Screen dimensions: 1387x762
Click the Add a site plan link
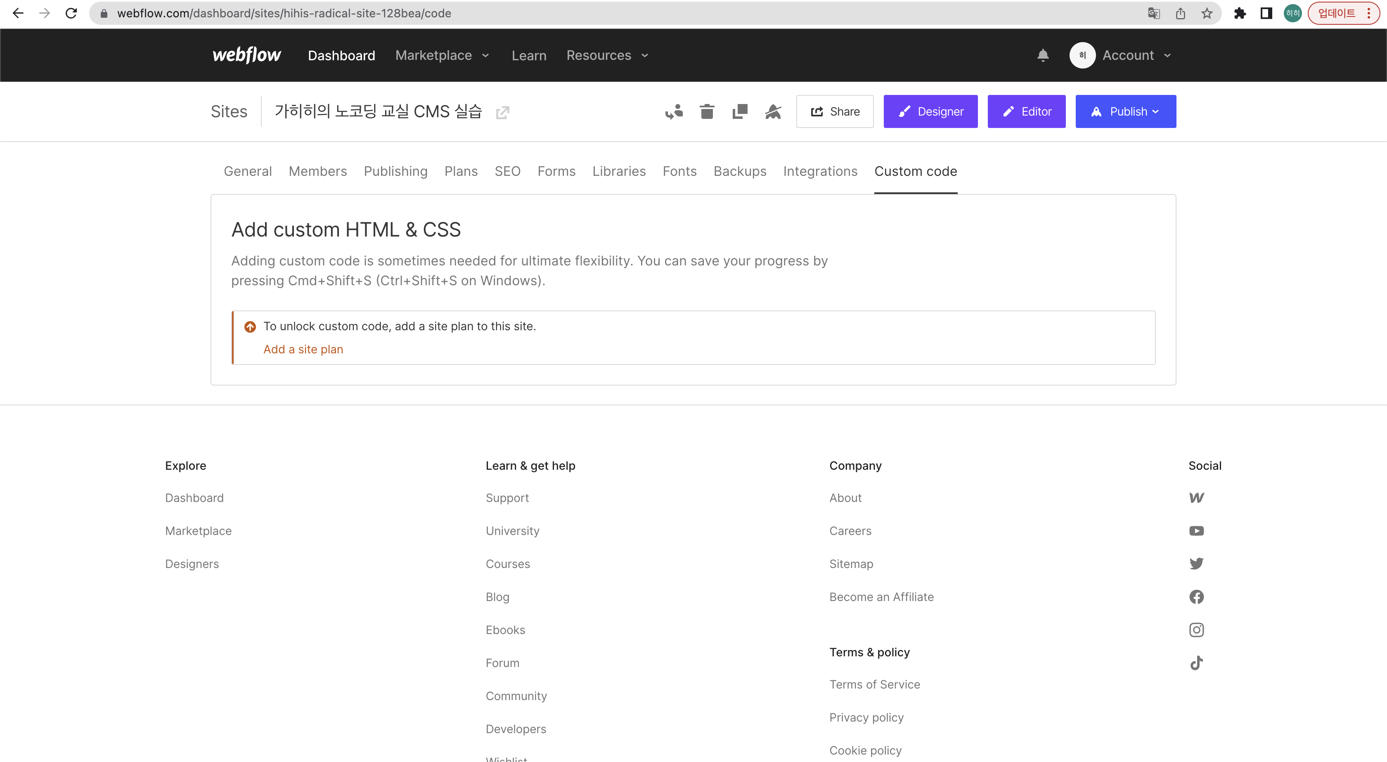[x=303, y=349]
